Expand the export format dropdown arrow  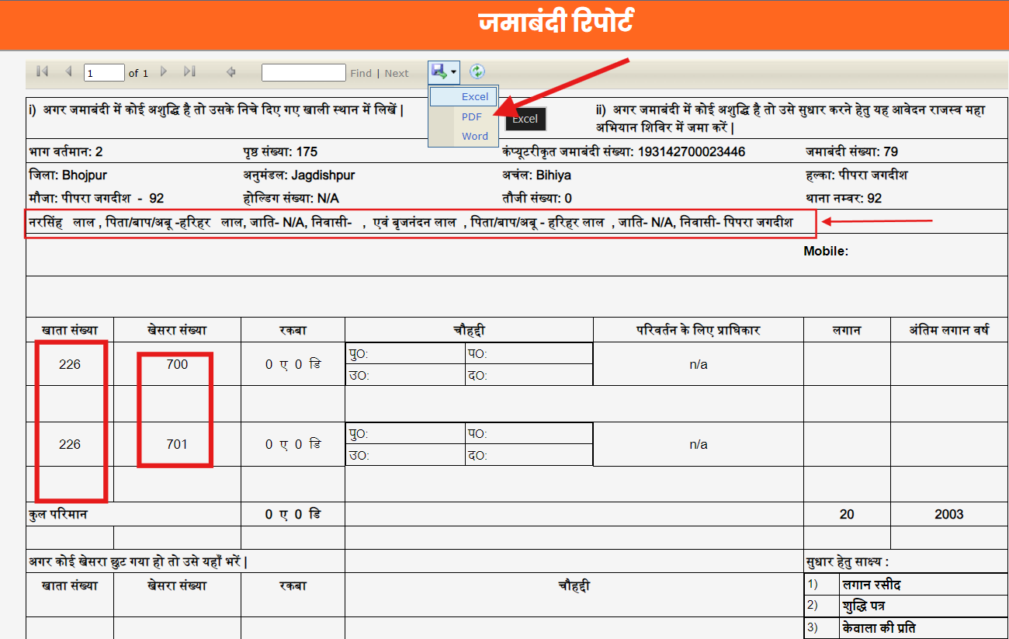click(x=453, y=73)
